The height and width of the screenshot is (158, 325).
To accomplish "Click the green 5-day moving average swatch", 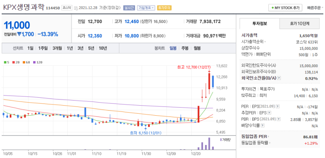I will (5, 62).
